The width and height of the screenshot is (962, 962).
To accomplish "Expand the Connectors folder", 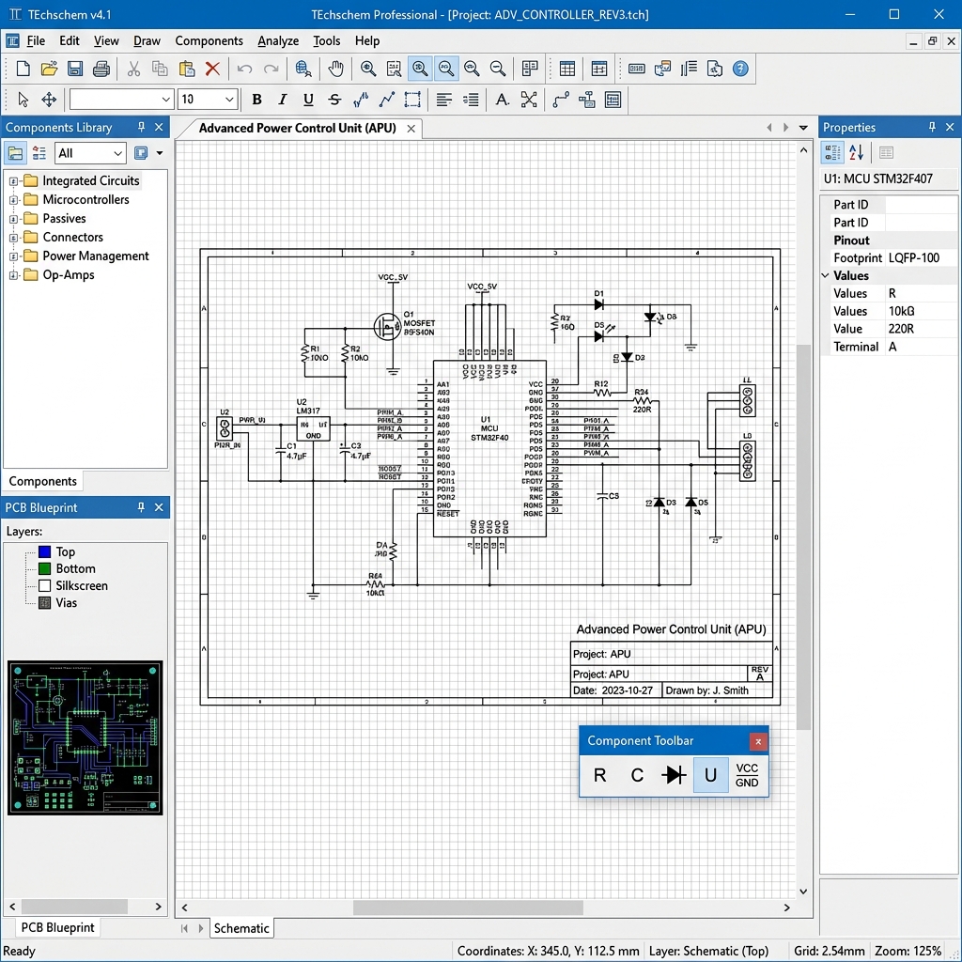I will (13, 238).
